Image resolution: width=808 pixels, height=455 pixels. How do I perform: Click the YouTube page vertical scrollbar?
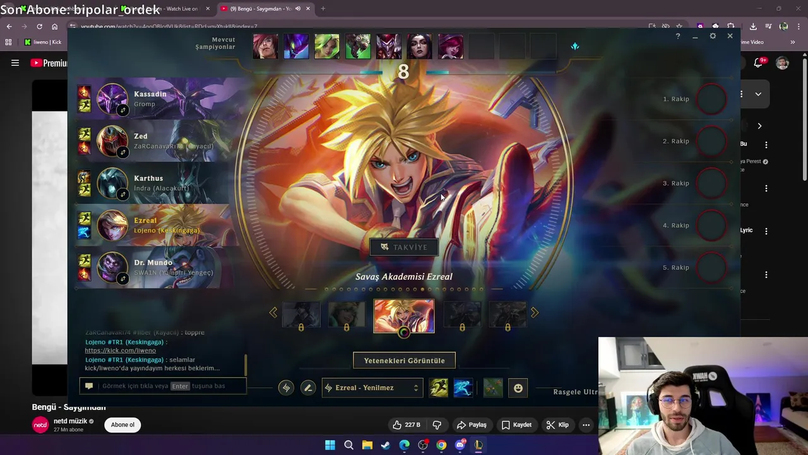804,120
